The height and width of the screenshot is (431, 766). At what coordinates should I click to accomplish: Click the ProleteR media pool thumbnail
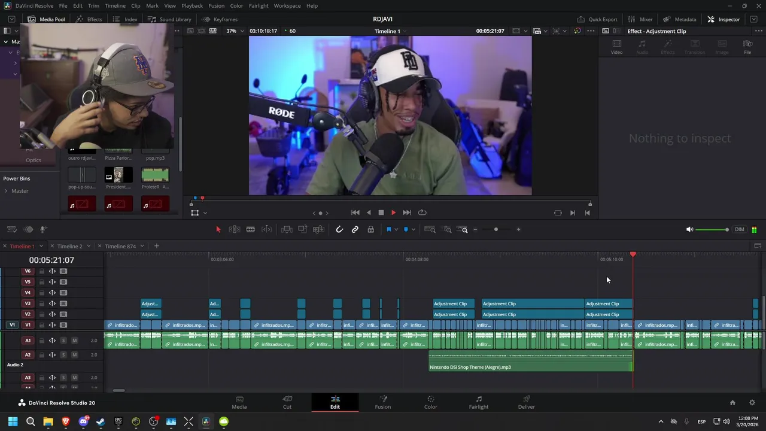154,175
